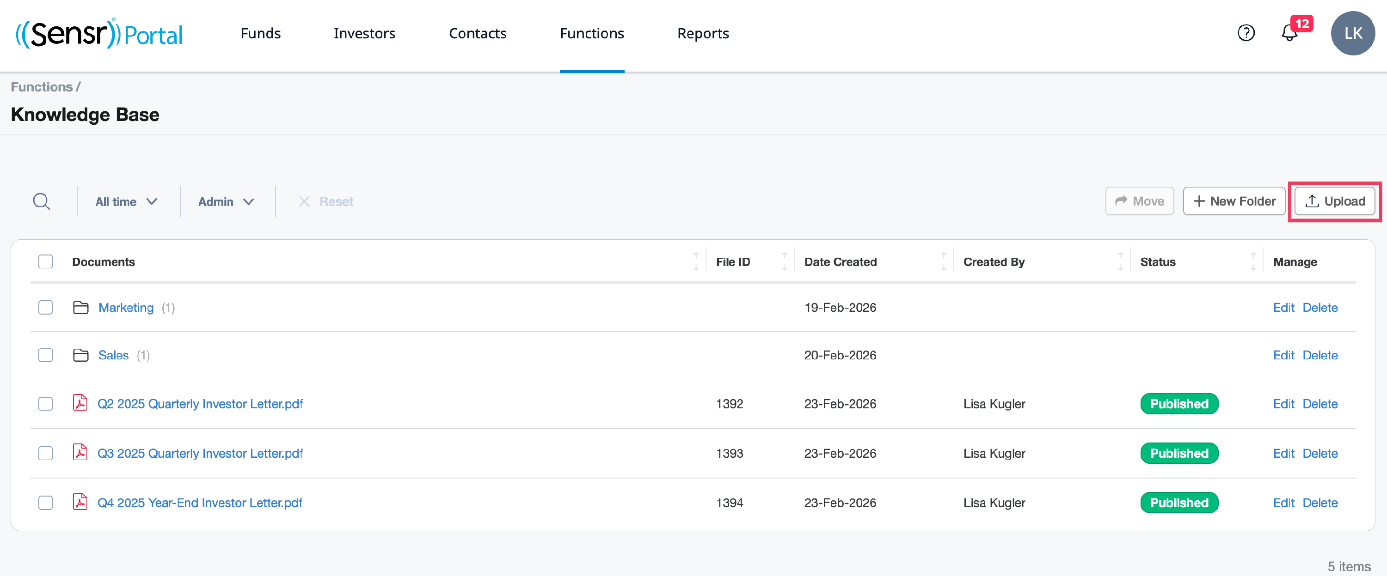This screenshot has width=1387, height=576.
Task: Sort by the File ID column arrows
Action: tap(784, 262)
